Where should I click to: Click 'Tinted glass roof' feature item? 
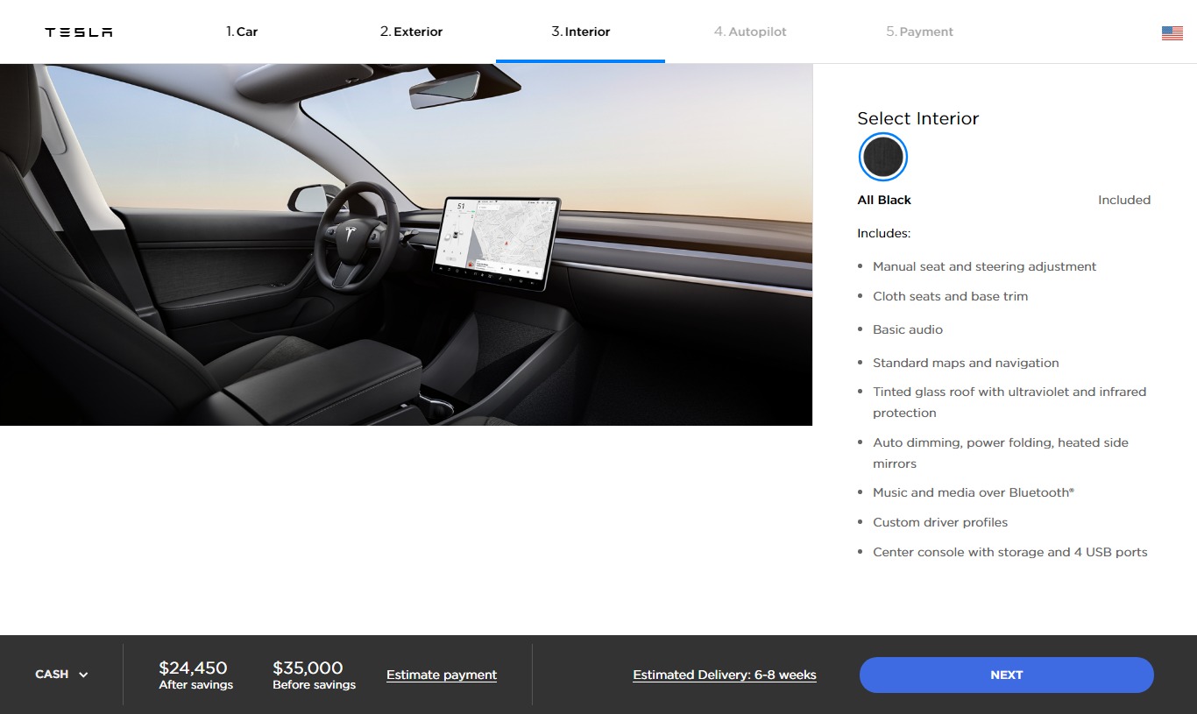[x=1009, y=402]
